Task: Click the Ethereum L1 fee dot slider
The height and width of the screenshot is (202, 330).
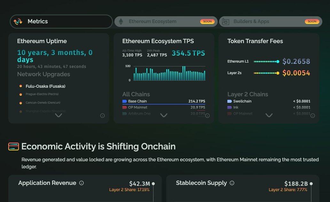Action: [x=266, y=62]
